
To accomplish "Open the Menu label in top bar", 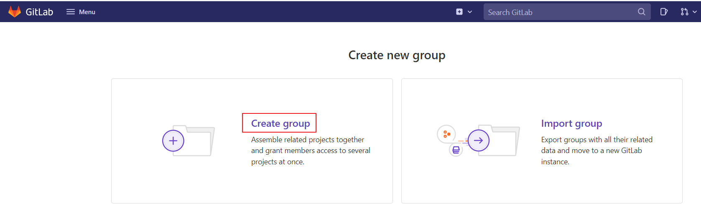I will coord(87,12).
